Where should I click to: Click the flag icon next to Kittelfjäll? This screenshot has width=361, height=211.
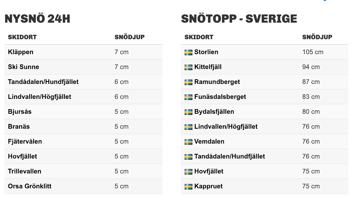pos(188,67)
